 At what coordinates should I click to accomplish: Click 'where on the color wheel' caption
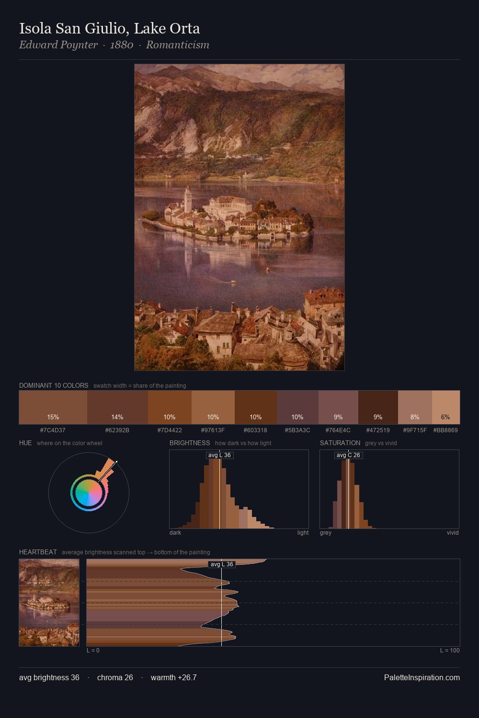[69, 443]
